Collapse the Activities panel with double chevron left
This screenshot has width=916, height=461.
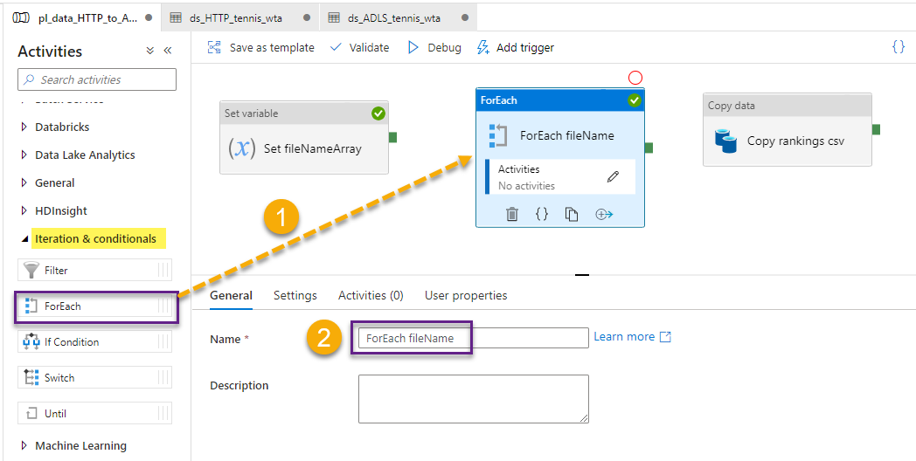click(168, 52)
